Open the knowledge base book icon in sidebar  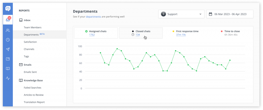pos(8,69)
